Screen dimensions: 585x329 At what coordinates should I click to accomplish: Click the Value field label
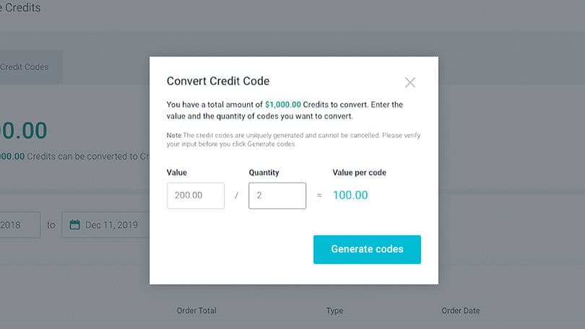(x=177, y=173)
